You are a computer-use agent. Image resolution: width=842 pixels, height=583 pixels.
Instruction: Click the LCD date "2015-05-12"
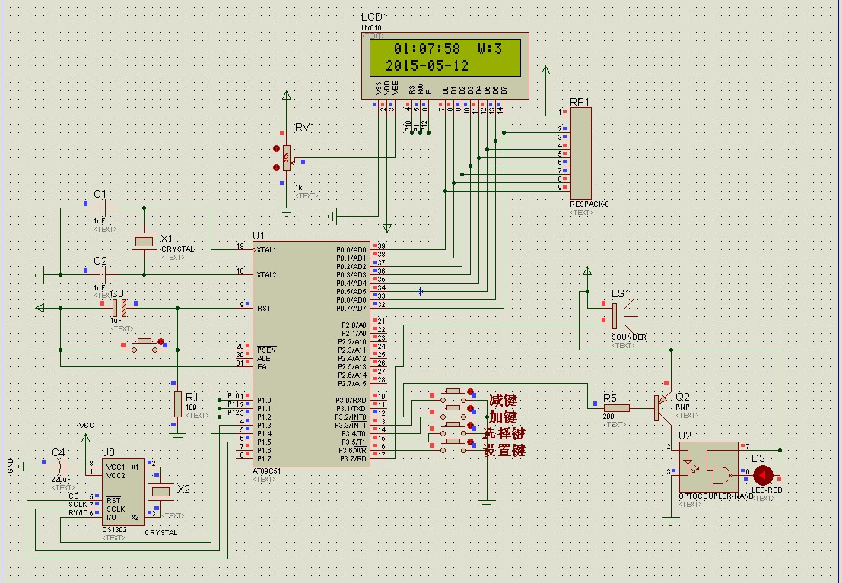pyautogui.click(x=427, y=65)
